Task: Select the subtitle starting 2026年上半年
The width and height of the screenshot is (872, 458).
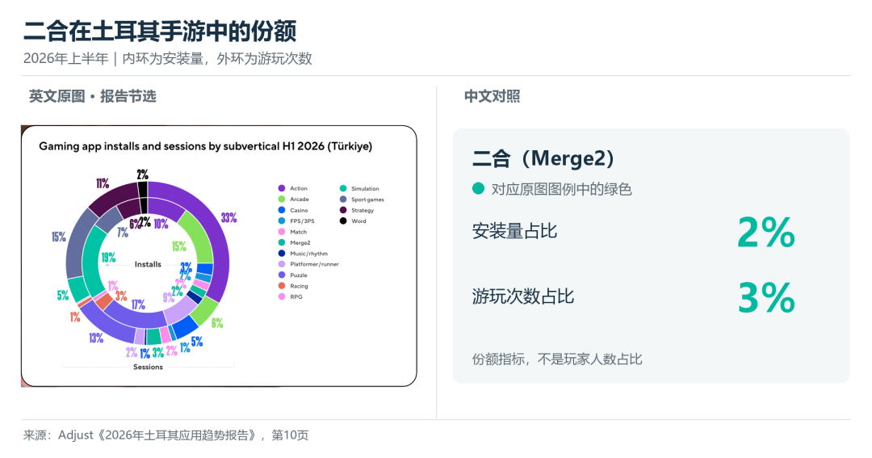Action: 167,58
